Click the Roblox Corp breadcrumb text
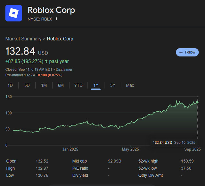205x186 pixels. 60,39
